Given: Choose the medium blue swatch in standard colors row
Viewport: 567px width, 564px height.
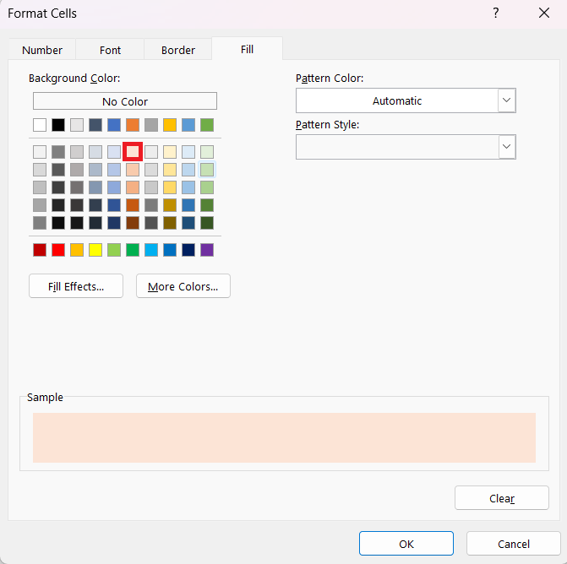Looking at the screenshot, I should (x=170, y=250).
